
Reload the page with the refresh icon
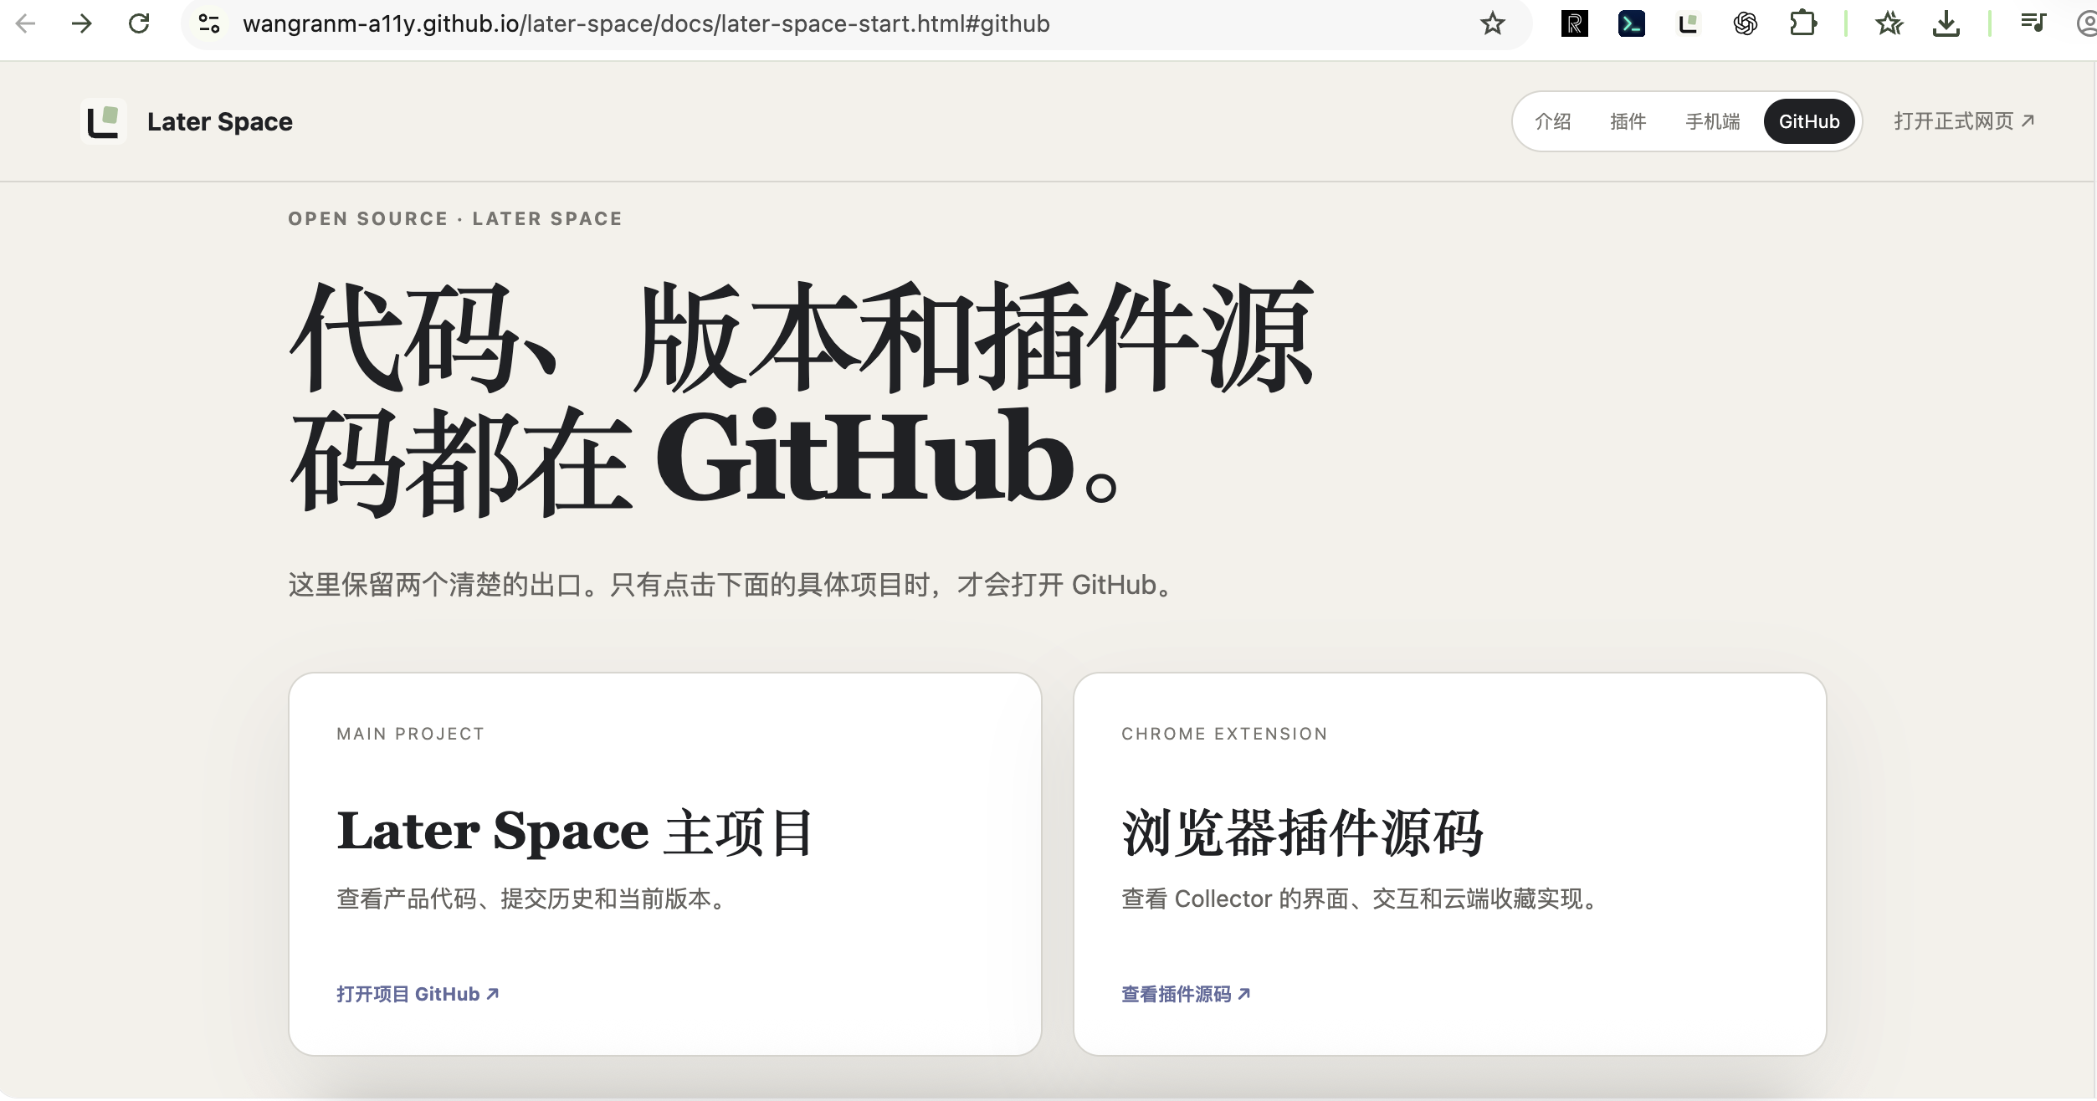click(139, 23)
